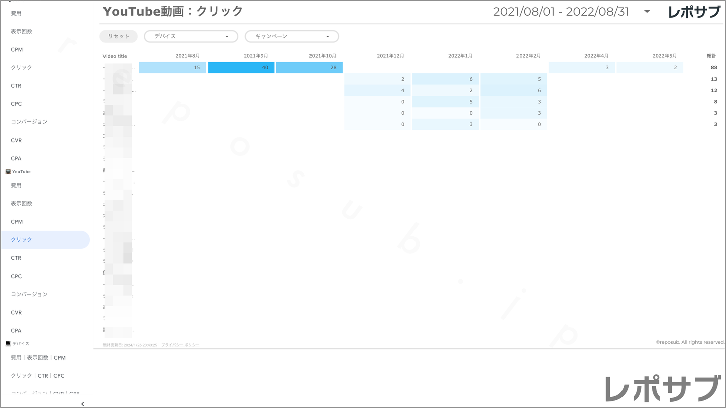
Task: Open the デバイス filter dropdown
Action: coord(191,36)
